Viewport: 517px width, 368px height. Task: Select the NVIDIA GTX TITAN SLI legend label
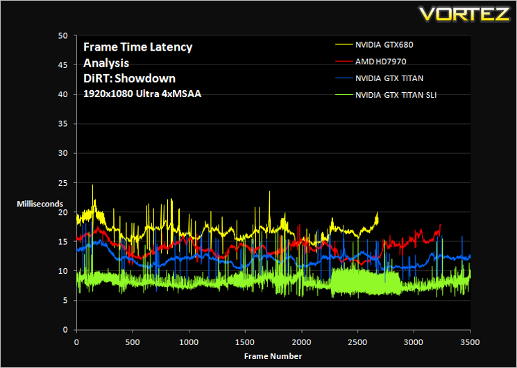(x=396, y=96)
